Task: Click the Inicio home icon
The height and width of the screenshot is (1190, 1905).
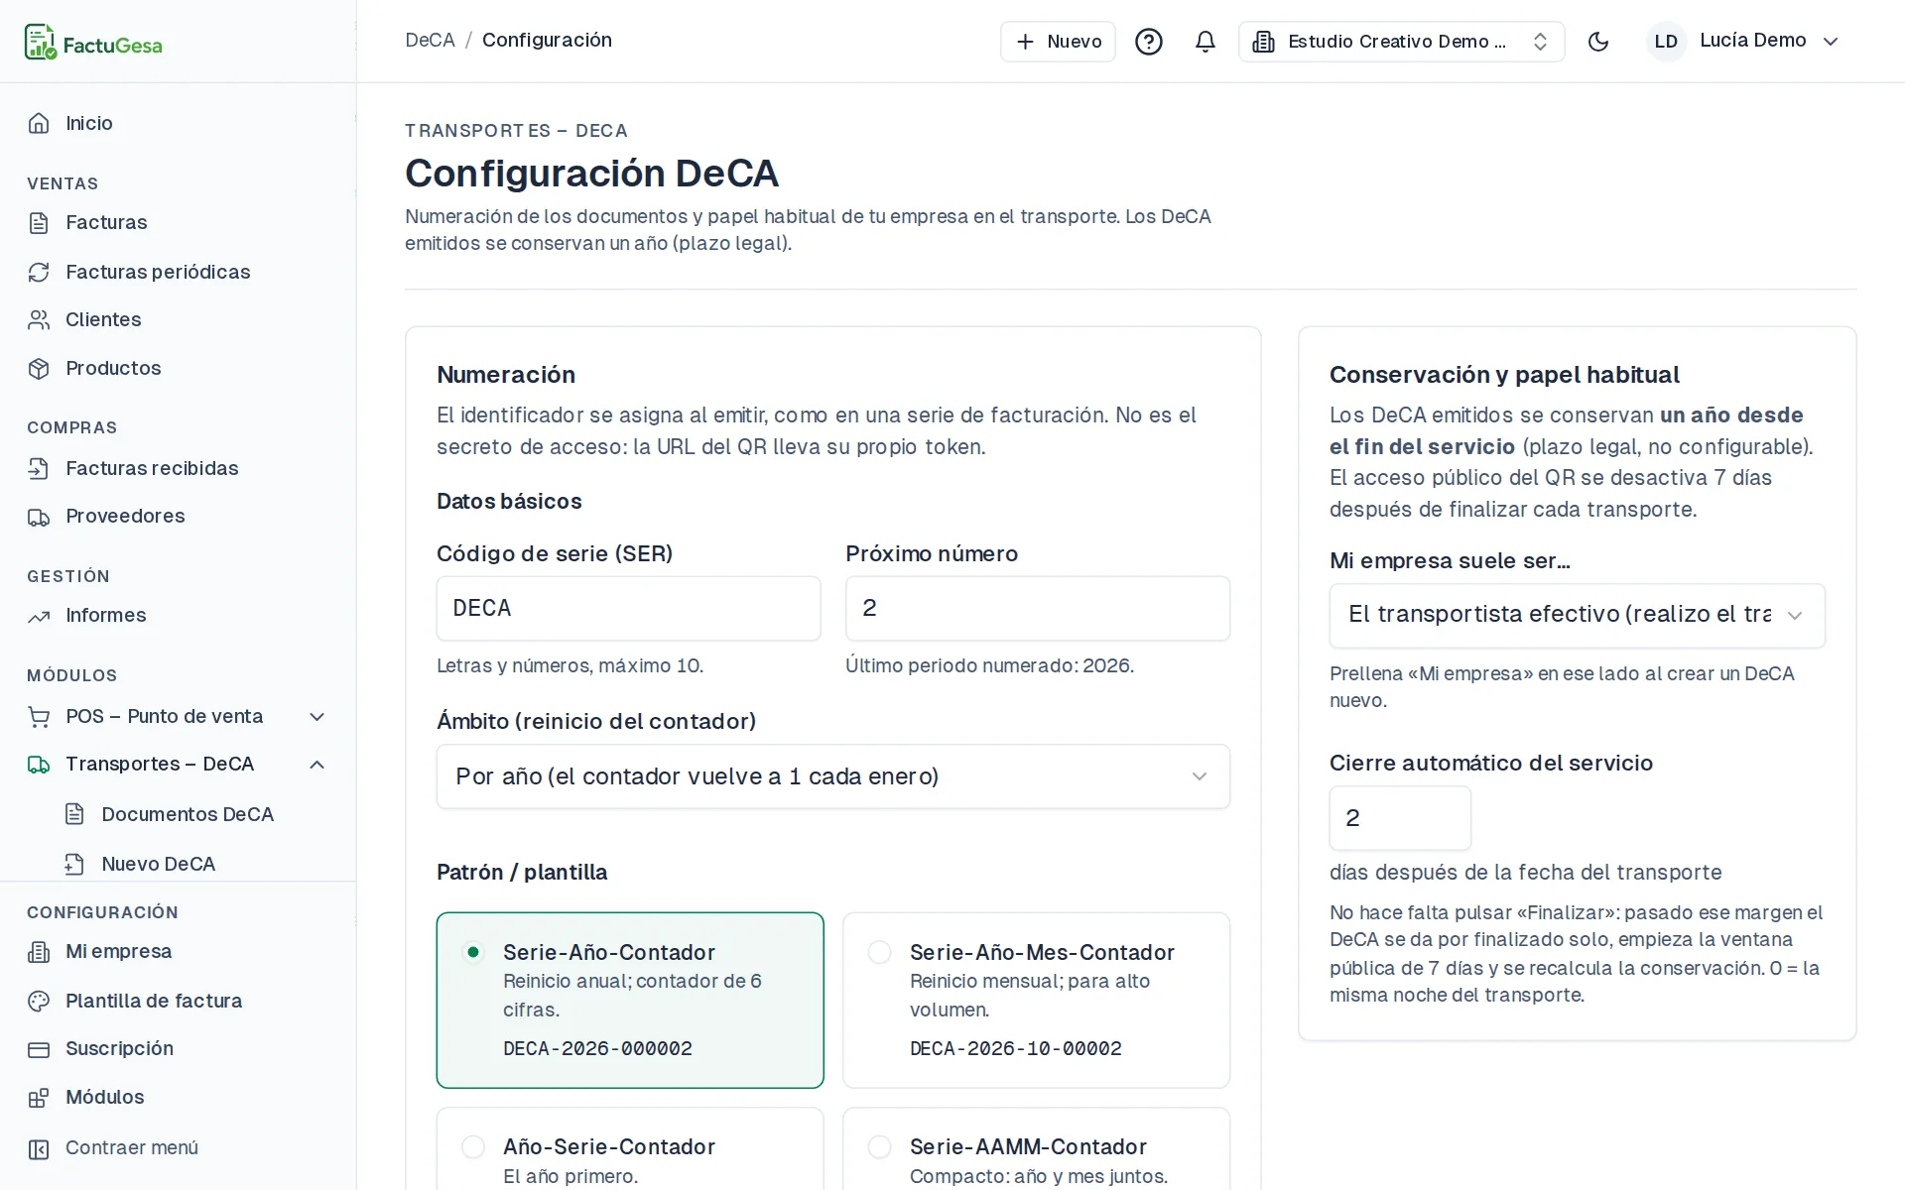Action: [39, 123]
